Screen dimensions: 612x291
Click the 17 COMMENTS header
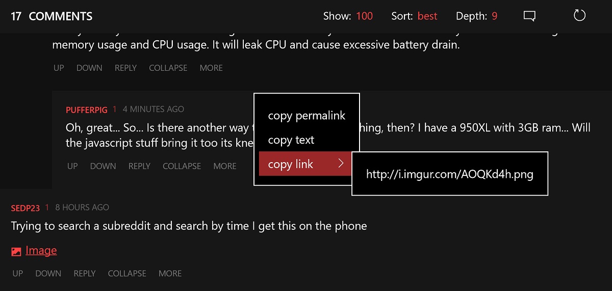point(52,16)
